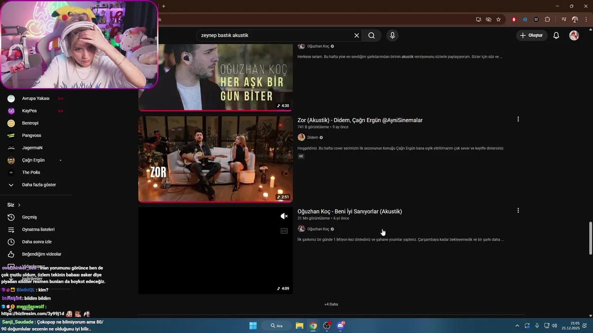
Task: Open a new browser tab with plus
Action: pos(164,6)
